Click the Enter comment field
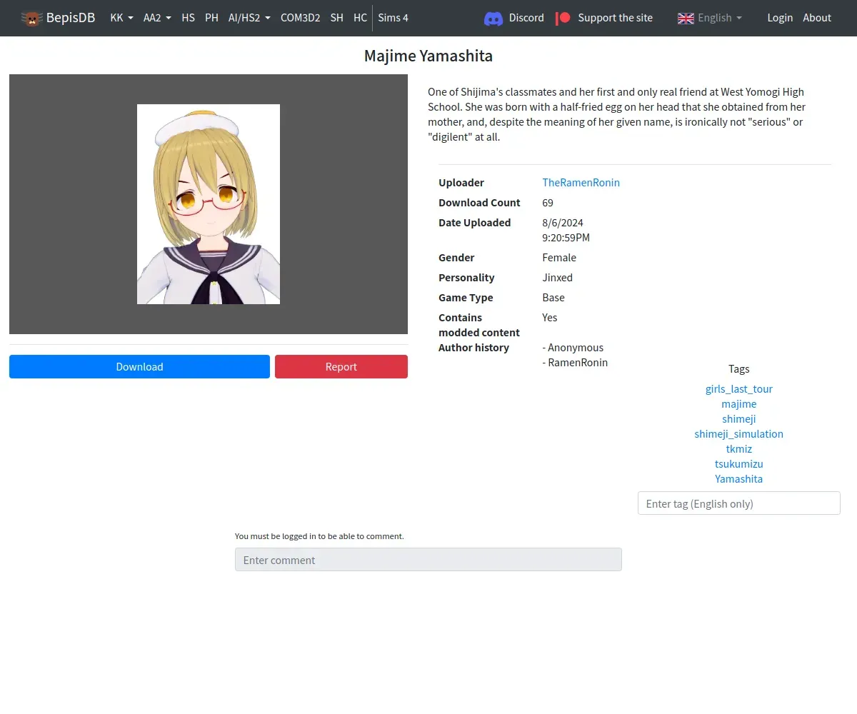Viewport: 857px width, 714px height. point(428,560)
